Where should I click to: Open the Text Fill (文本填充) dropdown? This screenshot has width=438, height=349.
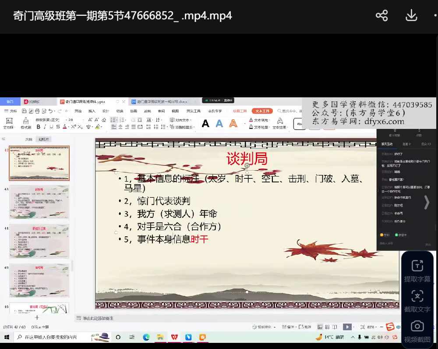pos(260,120)
